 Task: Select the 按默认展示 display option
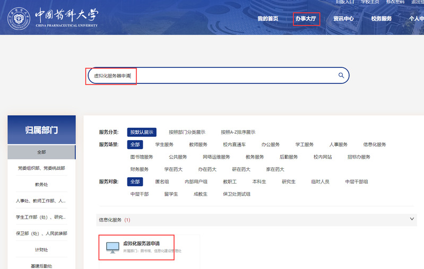142,132
